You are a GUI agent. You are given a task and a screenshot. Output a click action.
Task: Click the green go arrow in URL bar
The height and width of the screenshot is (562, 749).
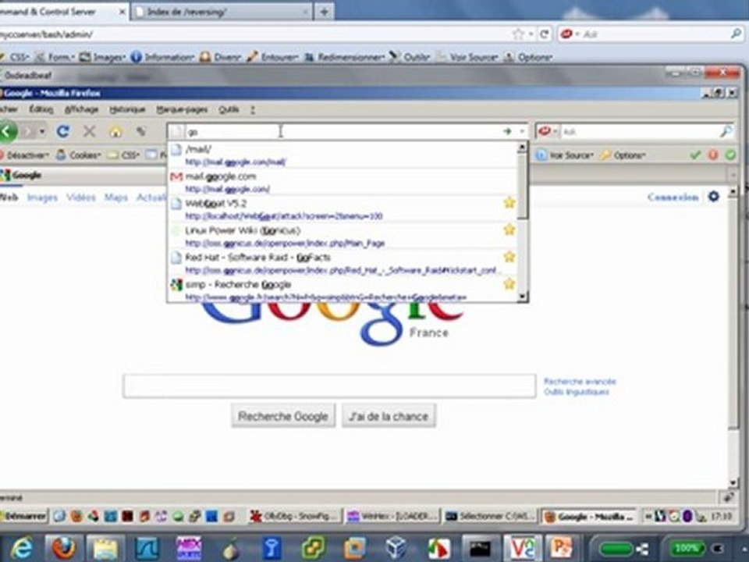(x=507, y=131)
